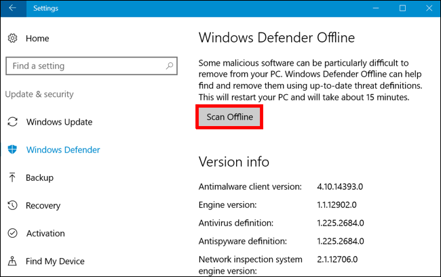The width and height of the screenshot is (441, 277).
Task: Click Network inspection system engine version label
Action: 250,265
